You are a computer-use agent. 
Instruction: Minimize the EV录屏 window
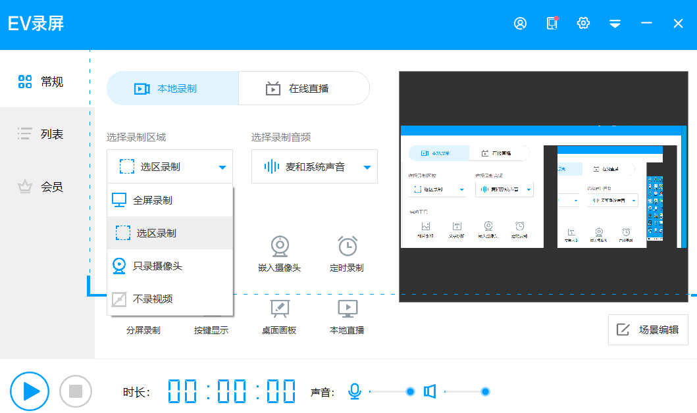click(x=646, y=23)
